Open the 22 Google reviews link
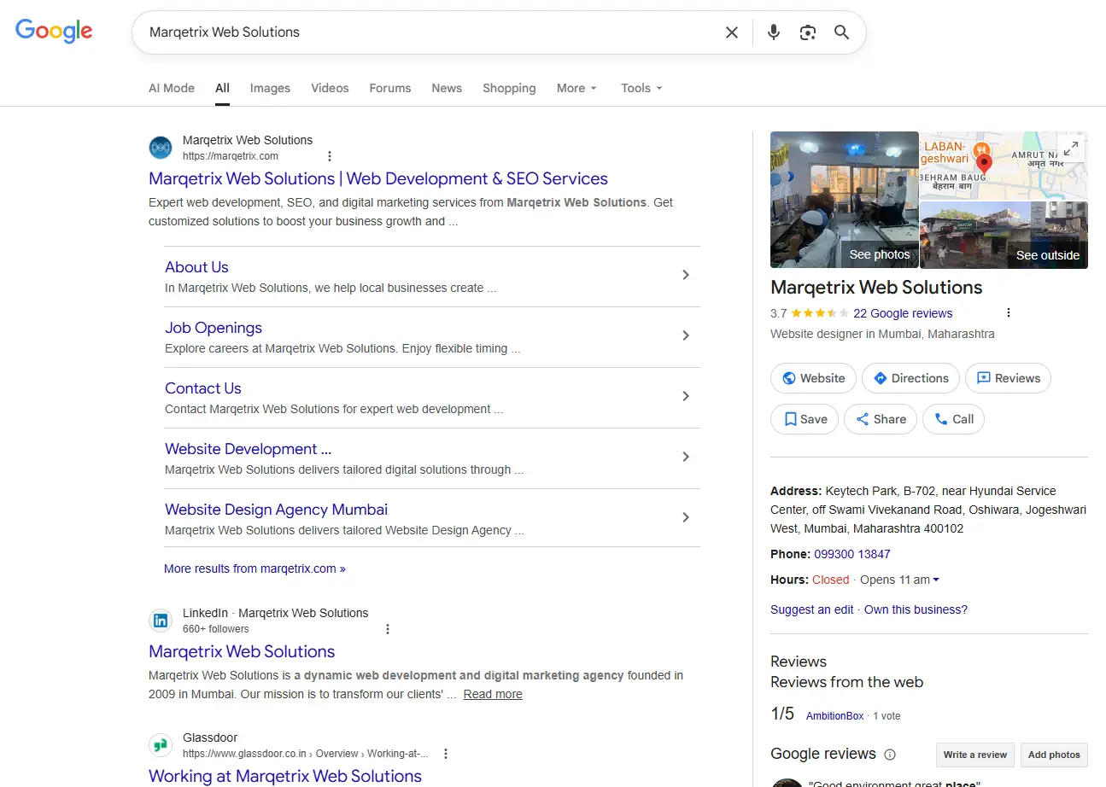The image size is (1106, 787). [902, 313]
